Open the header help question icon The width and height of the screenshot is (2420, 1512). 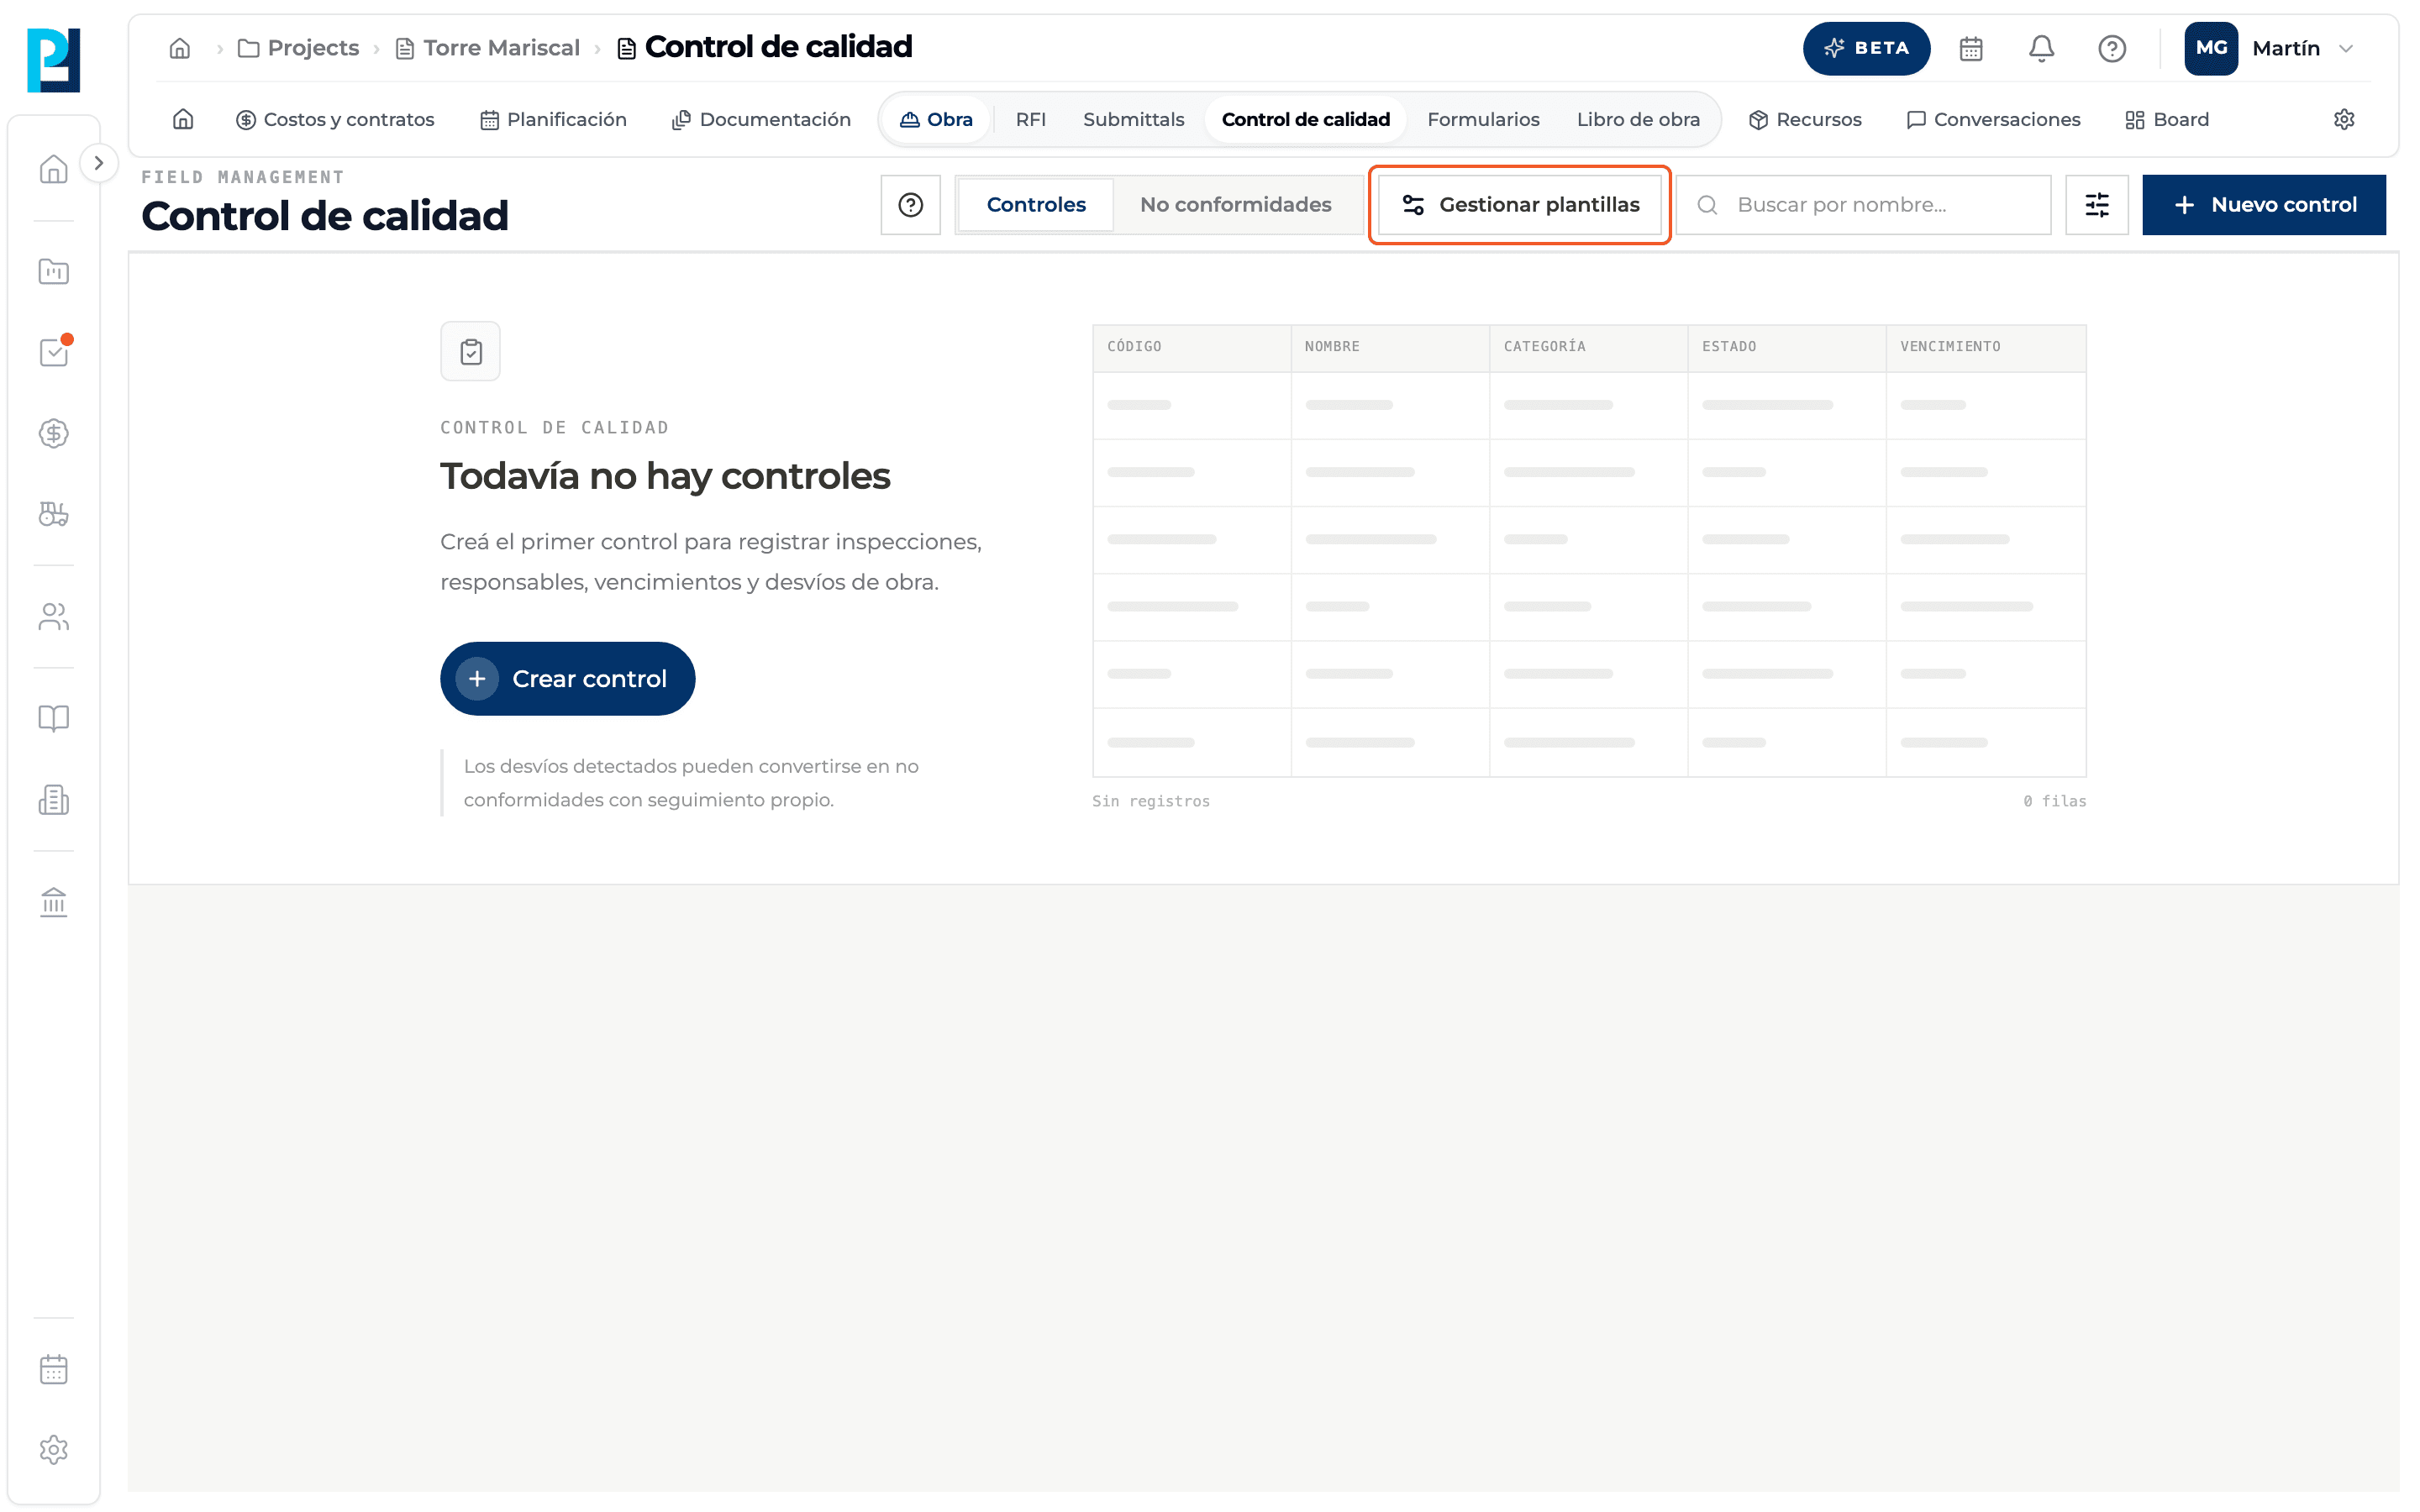click(x=2112, y=48)
